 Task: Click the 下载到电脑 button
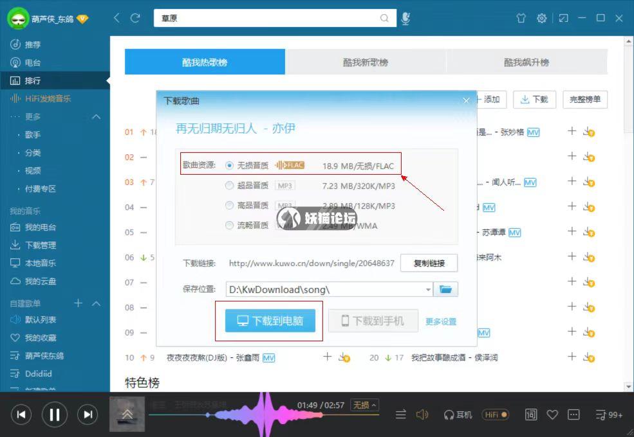coord(270,321)
